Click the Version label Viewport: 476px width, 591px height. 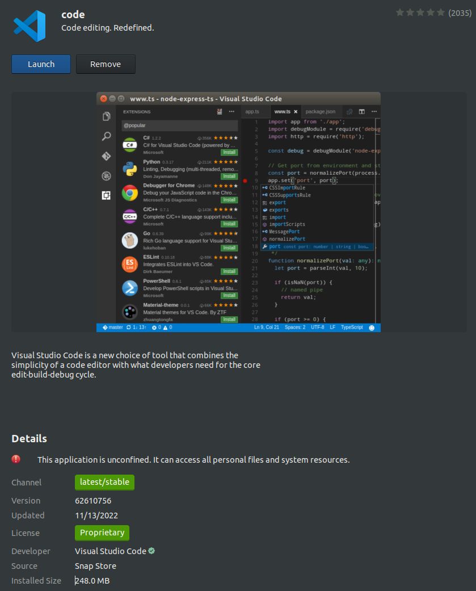click(26, 501)
